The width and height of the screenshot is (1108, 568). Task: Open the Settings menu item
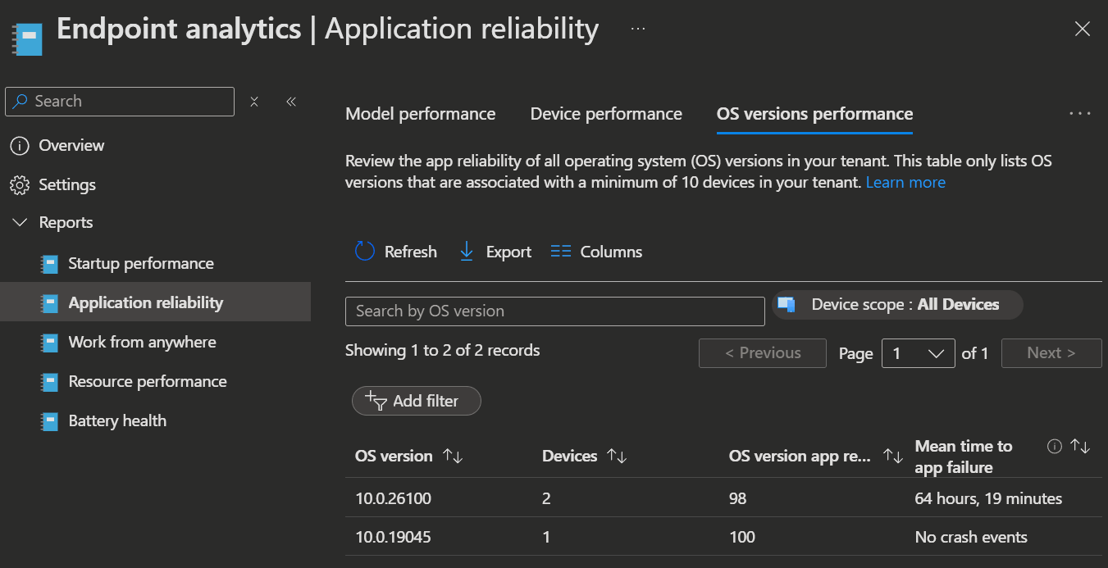pos(67,184)
